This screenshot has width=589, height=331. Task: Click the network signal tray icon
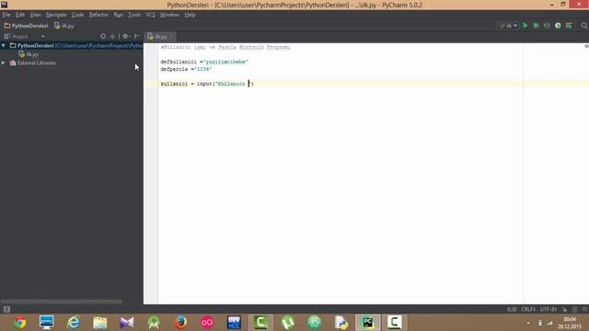549,323
